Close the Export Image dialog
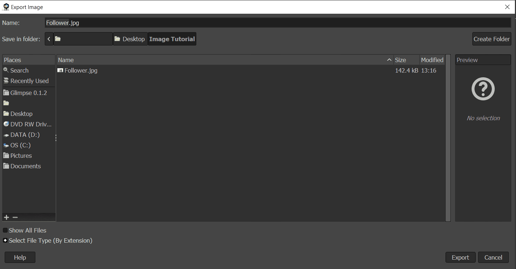 (507, 7)
